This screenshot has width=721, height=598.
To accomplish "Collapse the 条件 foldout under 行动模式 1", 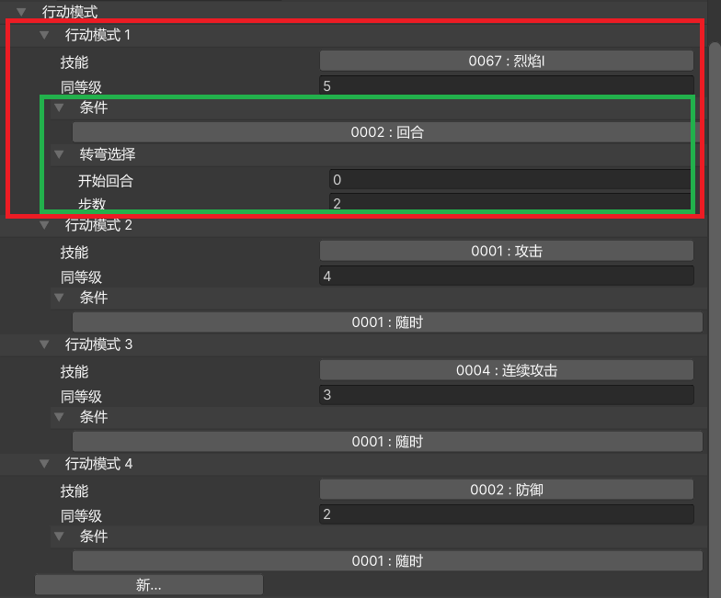I will click(59, 108).
